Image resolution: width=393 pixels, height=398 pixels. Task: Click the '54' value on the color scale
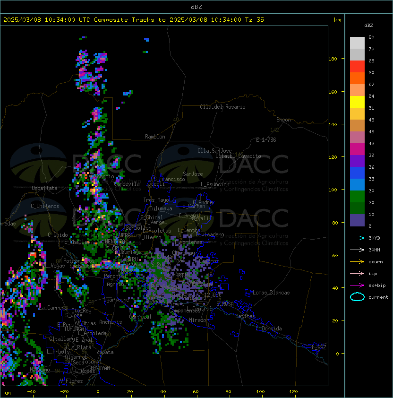point(371,96)
